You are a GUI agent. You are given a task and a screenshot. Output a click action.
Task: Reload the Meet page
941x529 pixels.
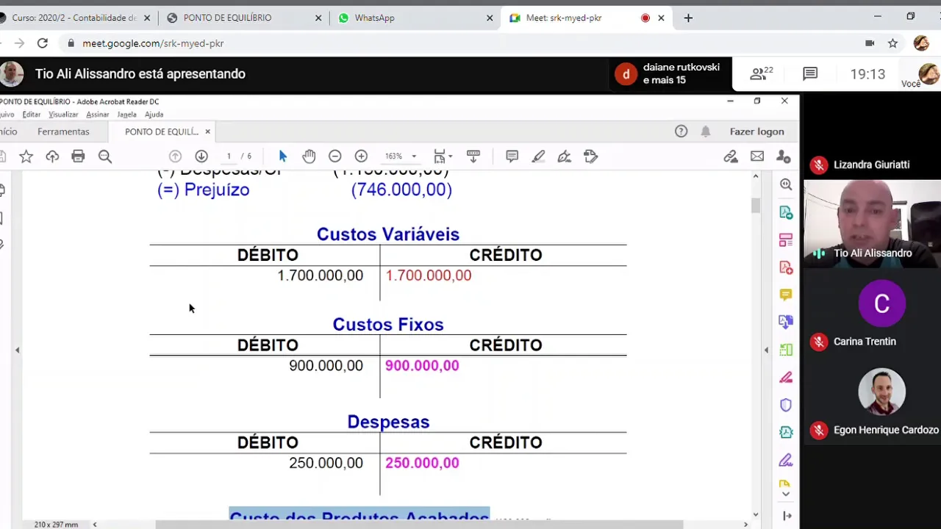pyautogui.click(x=43, y=43)
